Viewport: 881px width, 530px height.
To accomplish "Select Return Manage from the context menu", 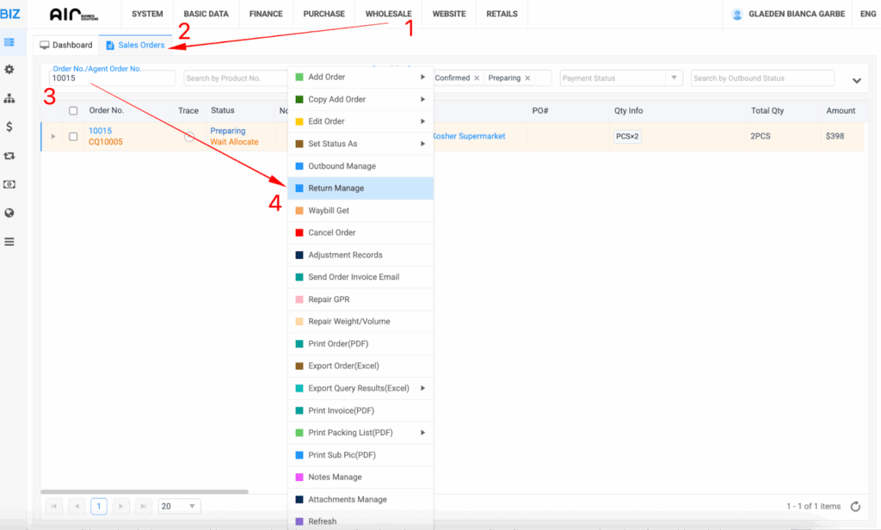I will coord(336,188).
